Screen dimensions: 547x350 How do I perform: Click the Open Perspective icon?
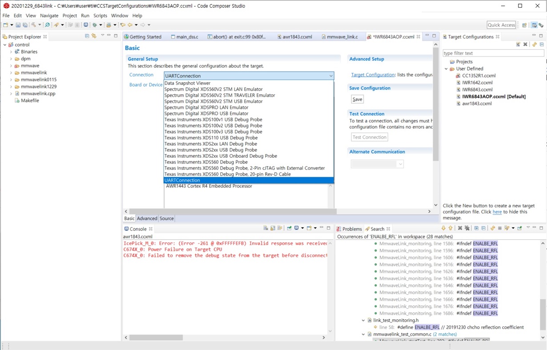tap(524, 25)
